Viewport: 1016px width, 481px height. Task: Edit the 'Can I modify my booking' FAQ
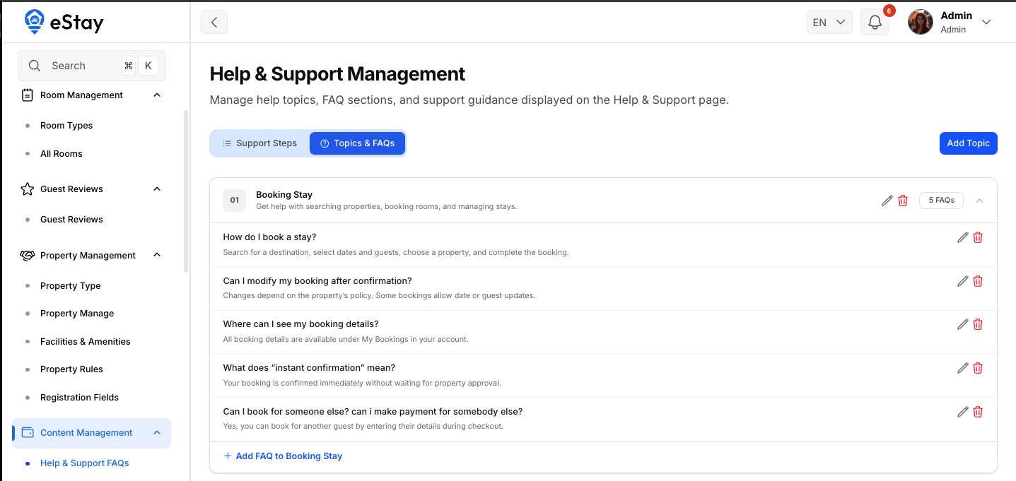click(x=962, y=281)
